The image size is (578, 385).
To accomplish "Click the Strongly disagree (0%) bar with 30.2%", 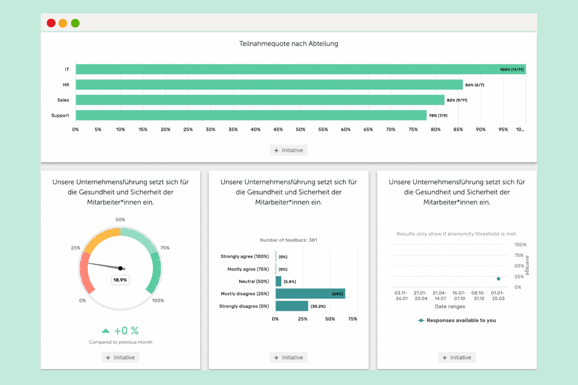I will (x=292, y=306).
